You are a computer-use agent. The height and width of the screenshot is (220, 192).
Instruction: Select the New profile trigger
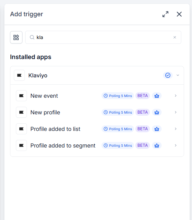pyautogui.click(x=97, y=112)
